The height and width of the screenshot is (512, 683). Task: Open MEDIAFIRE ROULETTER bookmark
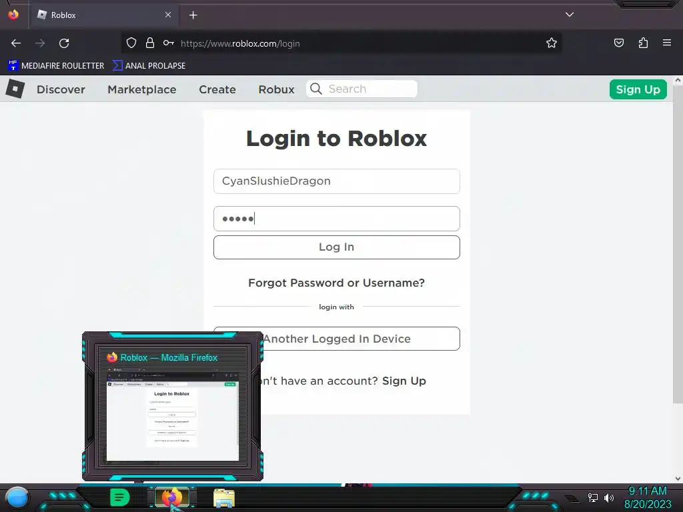click(56, 66)
